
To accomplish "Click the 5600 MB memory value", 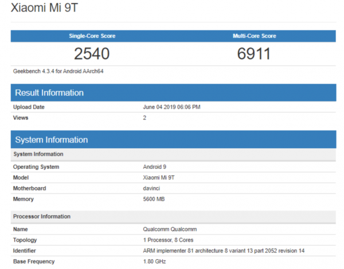I will point(154,199).
